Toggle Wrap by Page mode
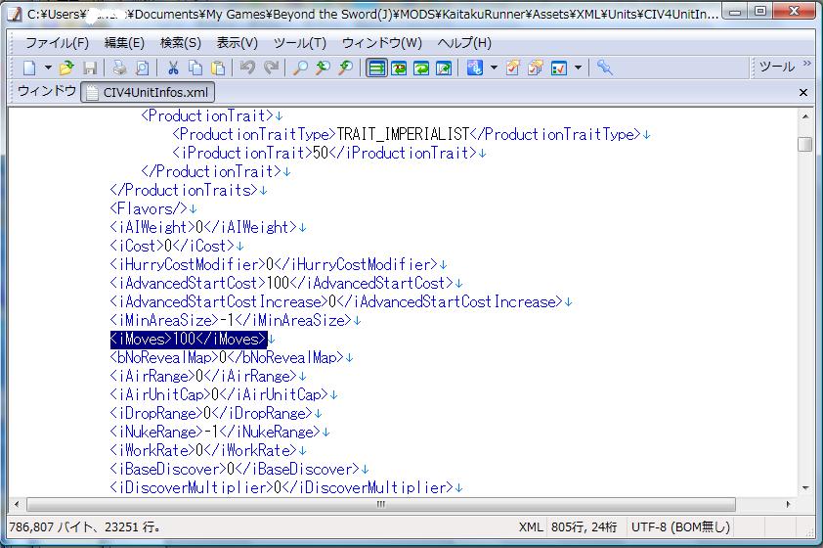This screenshot has width=823, height=548. click(444, 68)
